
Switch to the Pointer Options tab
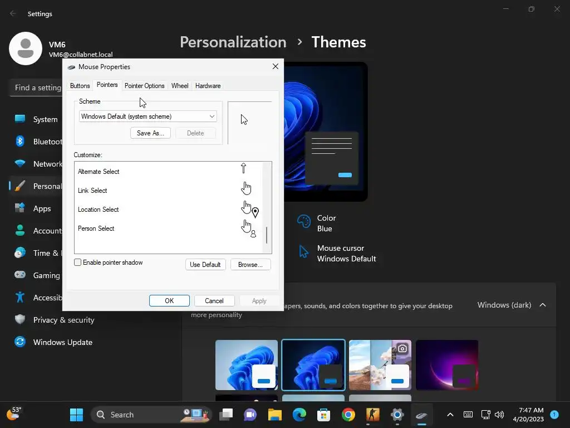(144, 86)
